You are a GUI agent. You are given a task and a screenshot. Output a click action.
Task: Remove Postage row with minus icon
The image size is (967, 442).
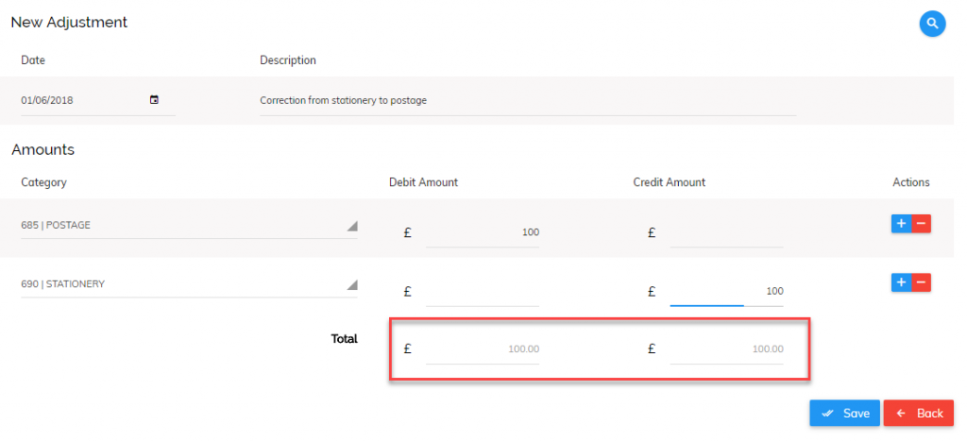coord(921,223)
